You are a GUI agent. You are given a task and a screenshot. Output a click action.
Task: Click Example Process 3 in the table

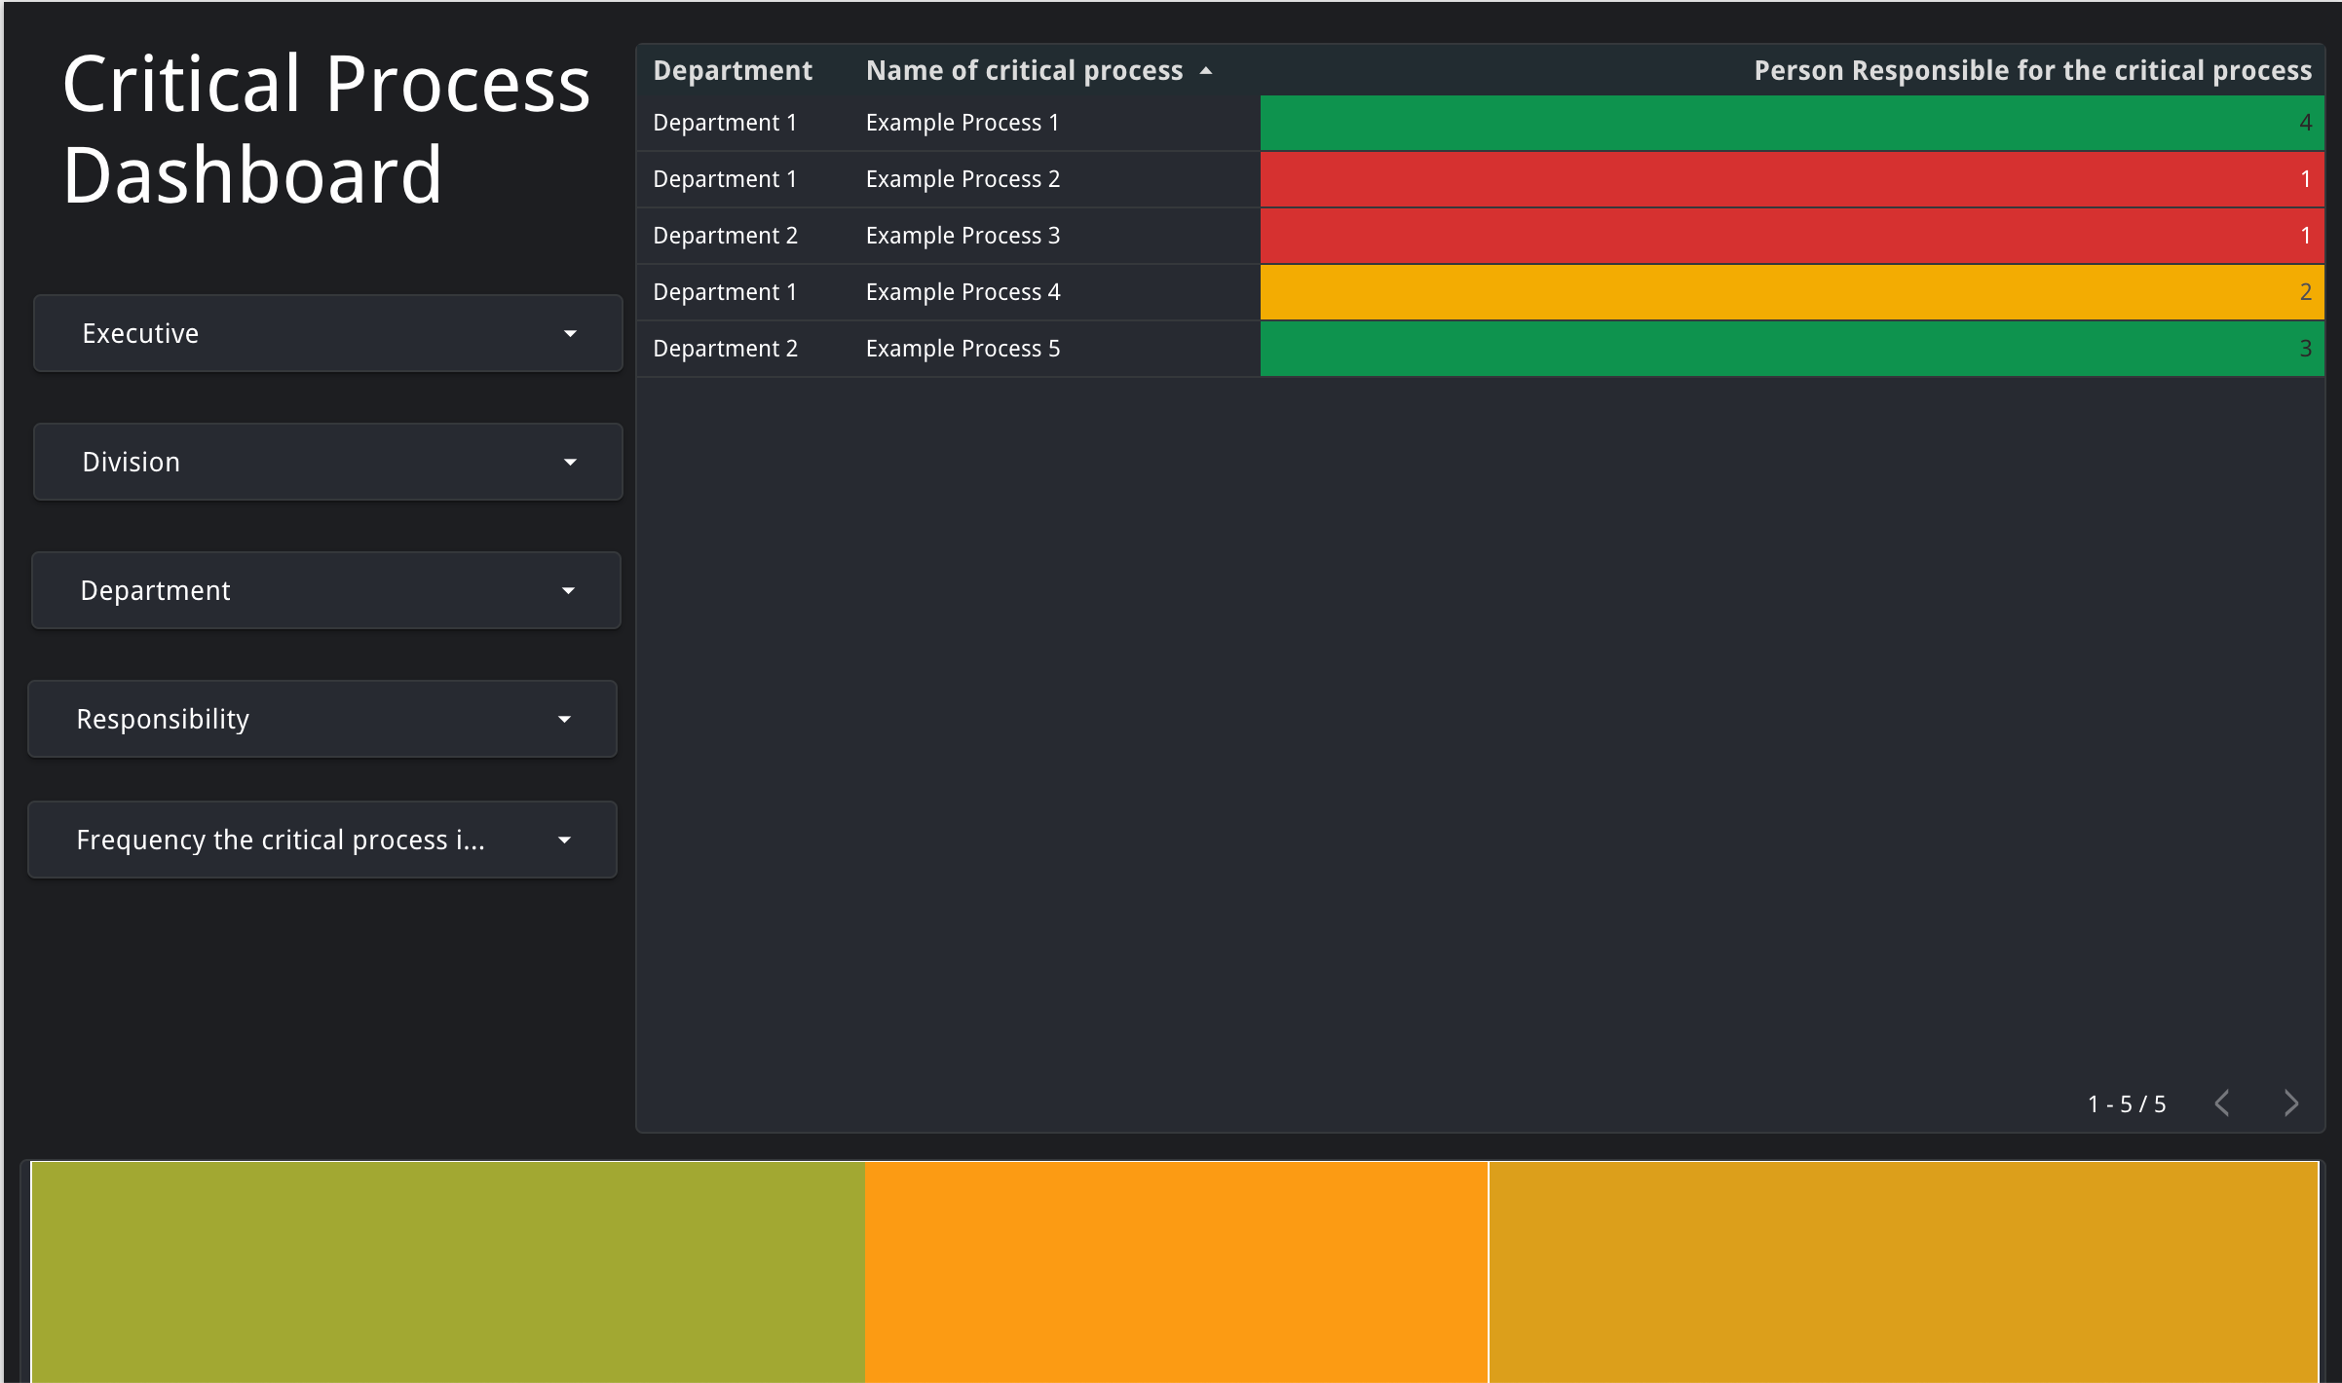coord(962,236)
